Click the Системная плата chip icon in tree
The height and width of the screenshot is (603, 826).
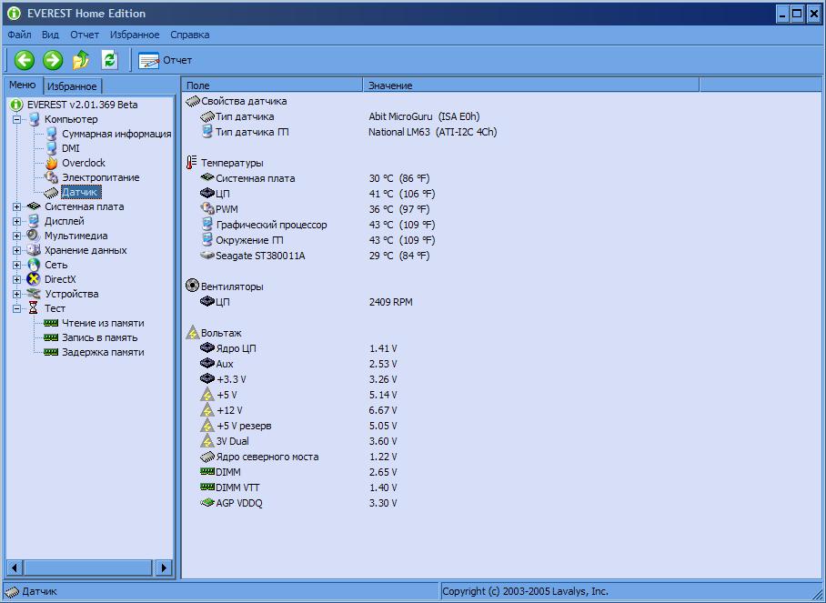tap(34, 206)
